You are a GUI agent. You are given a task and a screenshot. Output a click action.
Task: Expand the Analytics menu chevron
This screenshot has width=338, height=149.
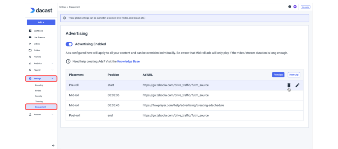pyautogui.click(x=52, y=63)
